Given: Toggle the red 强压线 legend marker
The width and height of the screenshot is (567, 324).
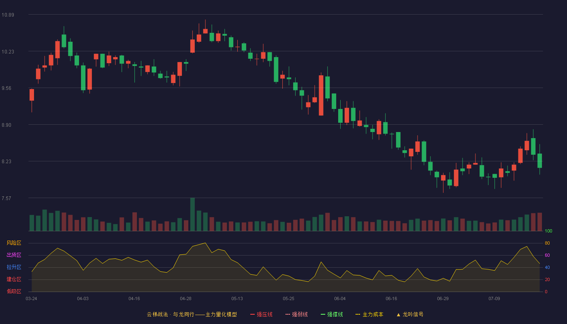Looking at the screenshot, I should [x=253, y=314].
